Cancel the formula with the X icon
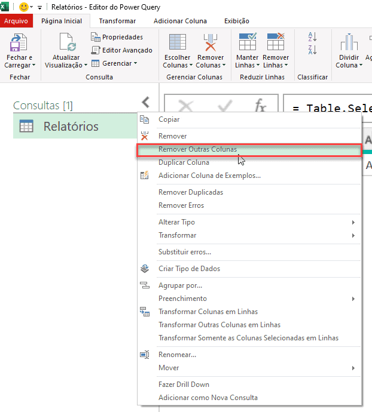The image size is (372, 412). (186, 106)
